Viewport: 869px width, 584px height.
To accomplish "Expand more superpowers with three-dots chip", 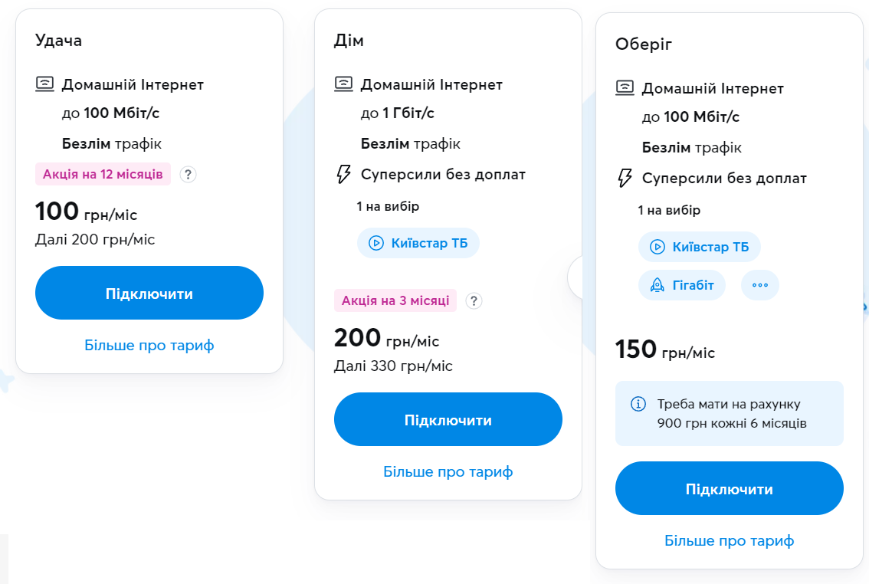I will tap(759, 285).
